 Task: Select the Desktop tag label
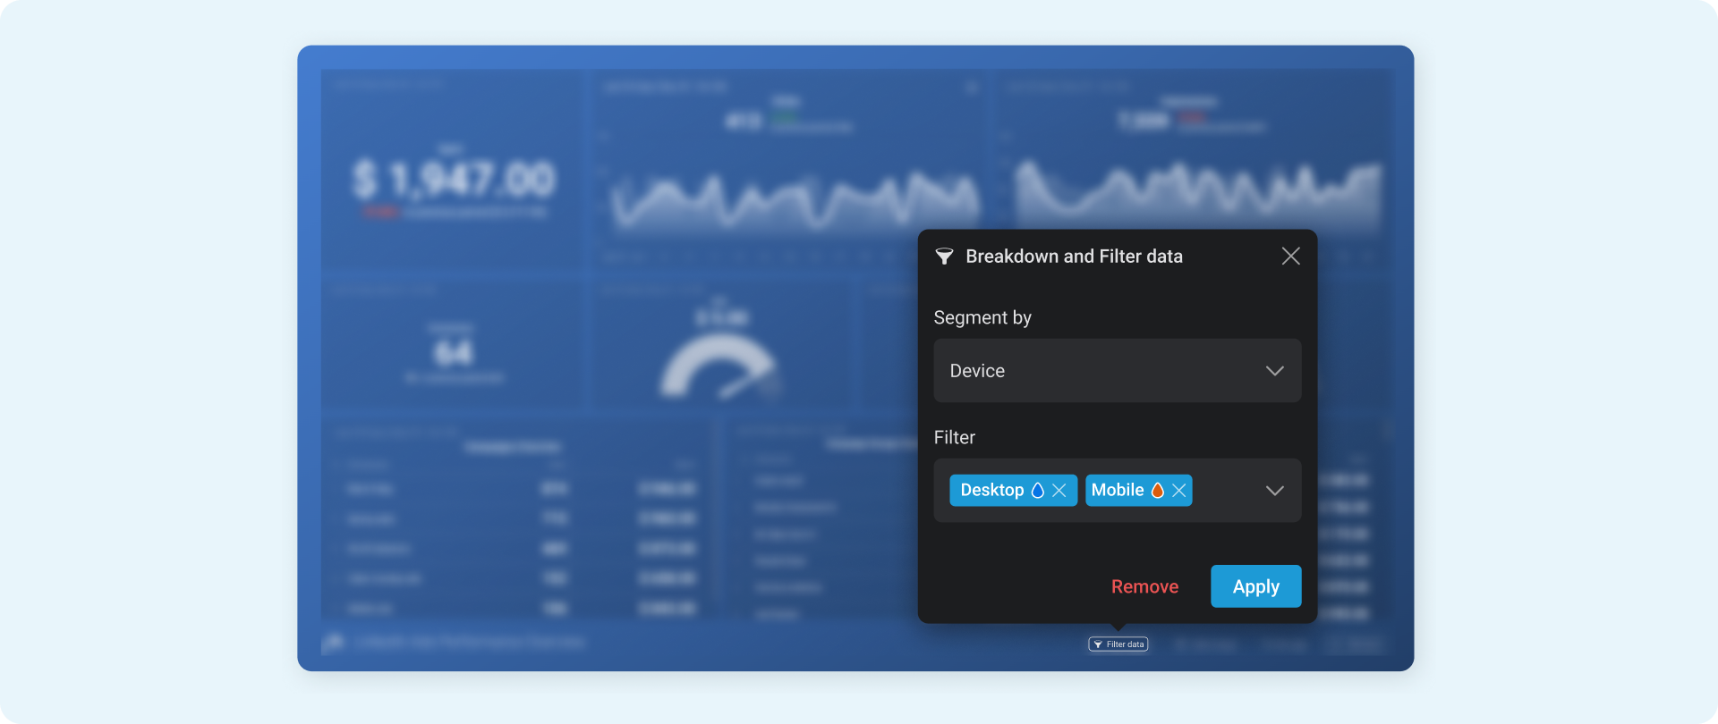(991, 491)
